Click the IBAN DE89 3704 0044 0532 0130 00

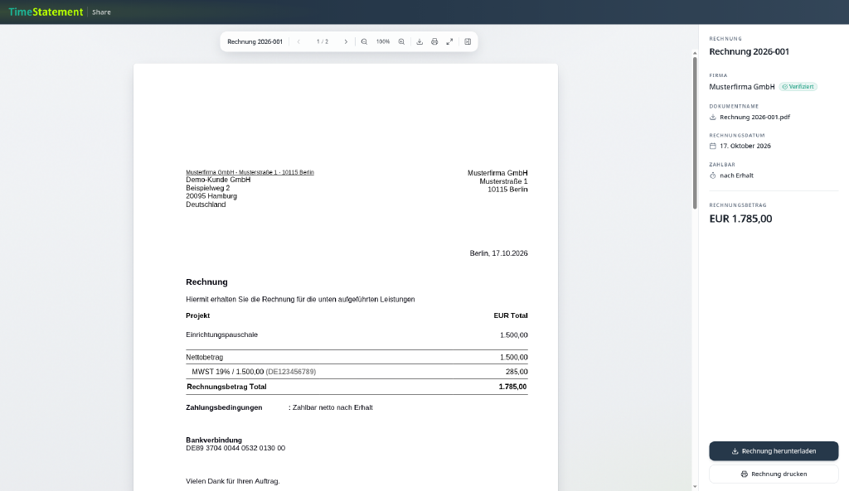tap(235, 448)
